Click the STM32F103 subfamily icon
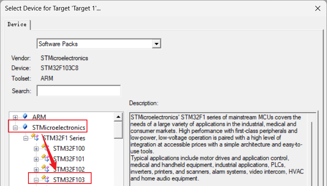Screen dimensions: 327x186 coord(46,179)
